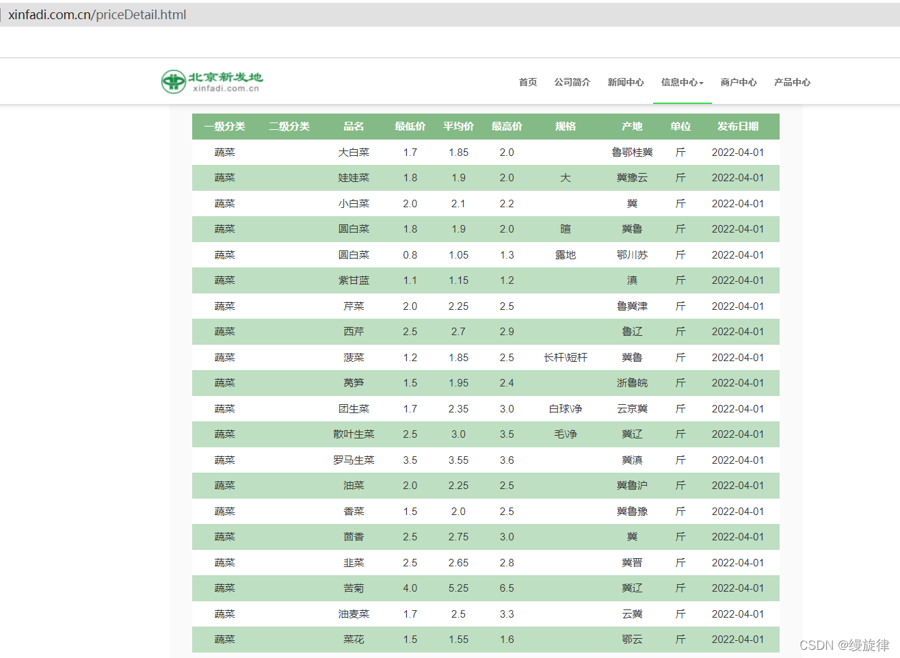This screenshot has height=658, width=900.
Task: Click the 北京新发地 logo
Action: (212, 81)
